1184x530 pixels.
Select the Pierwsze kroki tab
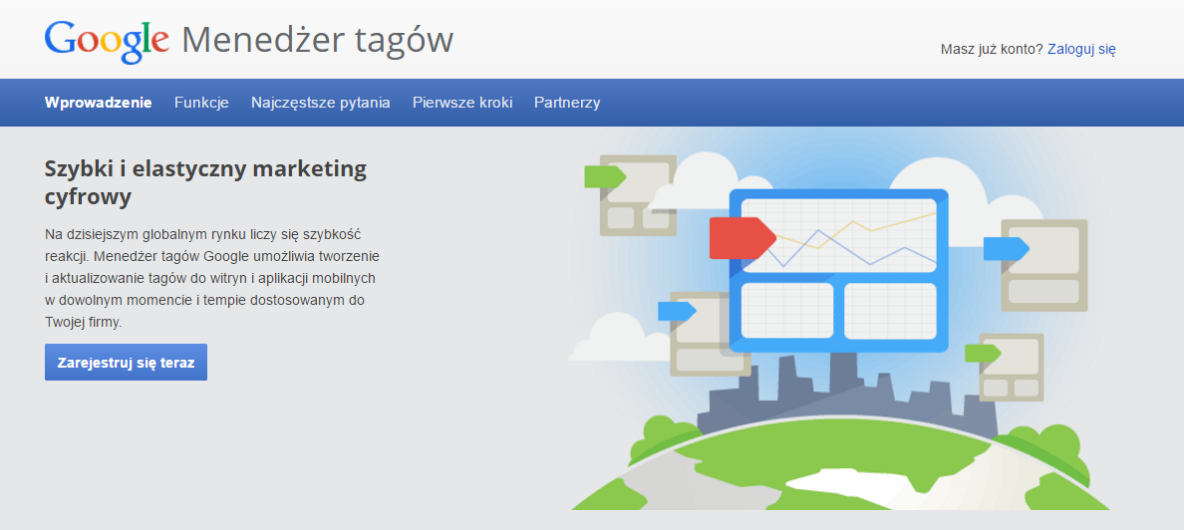point(462,103)
